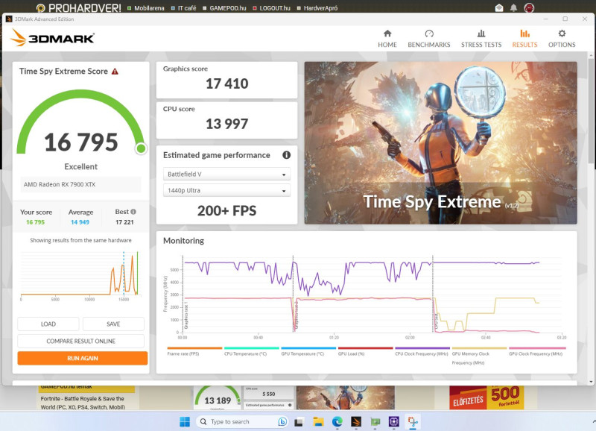Switch to the STRESS TESTS tab
The width and height of the screenshot is (596, 431).
click(x=481, y=39)
